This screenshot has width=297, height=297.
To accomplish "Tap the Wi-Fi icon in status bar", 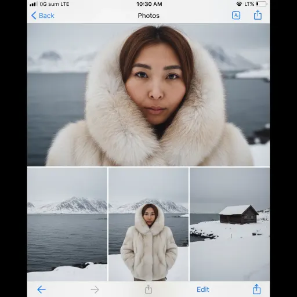I will [239, 4].
